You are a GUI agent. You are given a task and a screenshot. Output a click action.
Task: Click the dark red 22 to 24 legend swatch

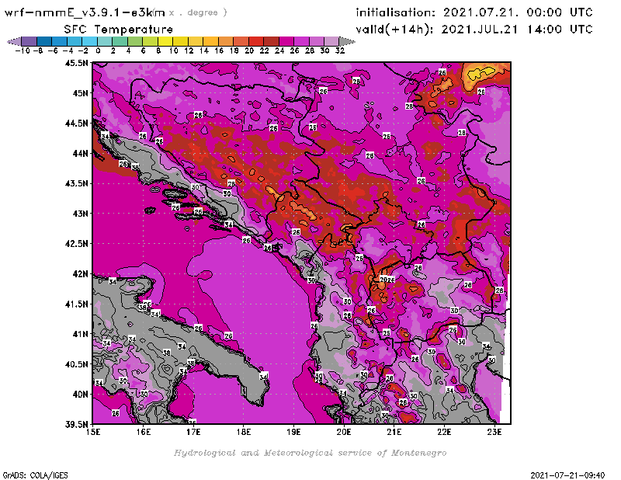coord(271,41)
